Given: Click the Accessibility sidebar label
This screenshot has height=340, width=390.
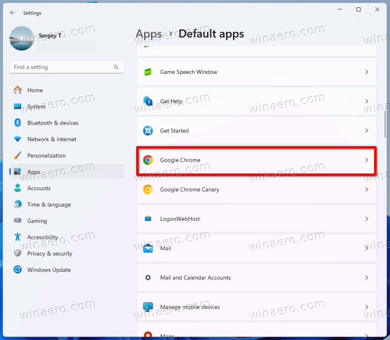Looking at the screenshot, I should click(43, 237).
